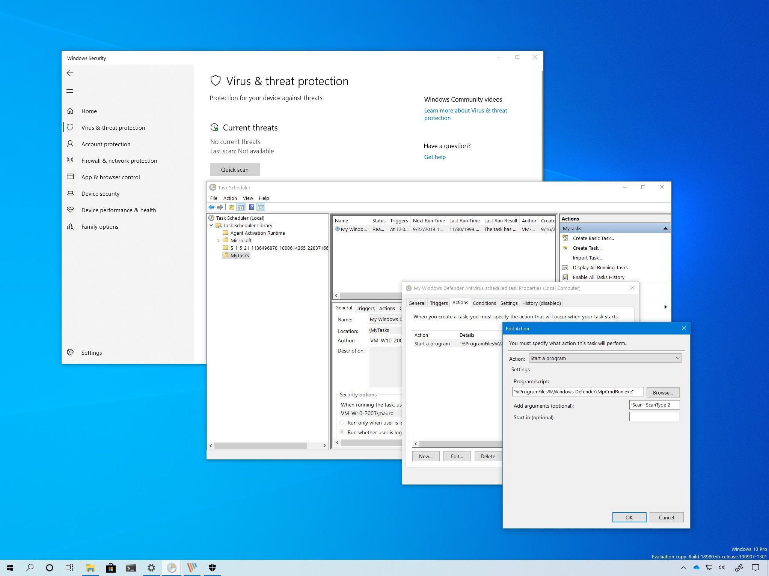The image size is (769, 576).
Task: Open Windows Security shield icon in taskbar
Action: click(x=212, y=568)
